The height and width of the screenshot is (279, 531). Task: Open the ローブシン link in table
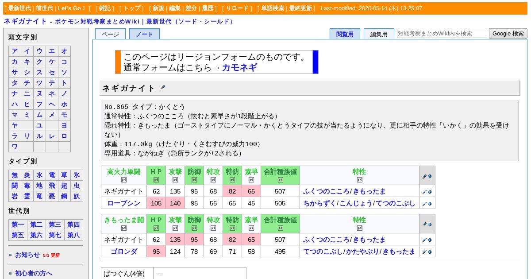(124, 203)
